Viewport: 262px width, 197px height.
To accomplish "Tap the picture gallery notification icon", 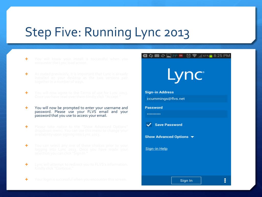I will click(169, 56).
